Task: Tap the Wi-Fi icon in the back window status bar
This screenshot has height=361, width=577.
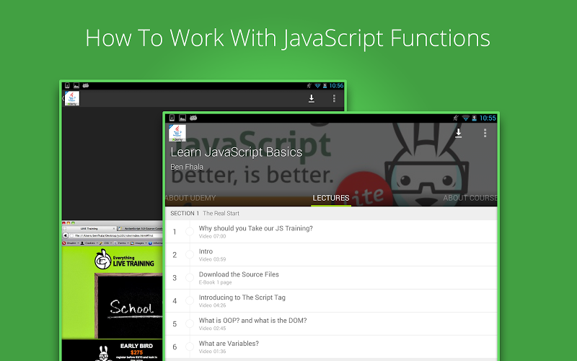Action: [x=317, y=85]
